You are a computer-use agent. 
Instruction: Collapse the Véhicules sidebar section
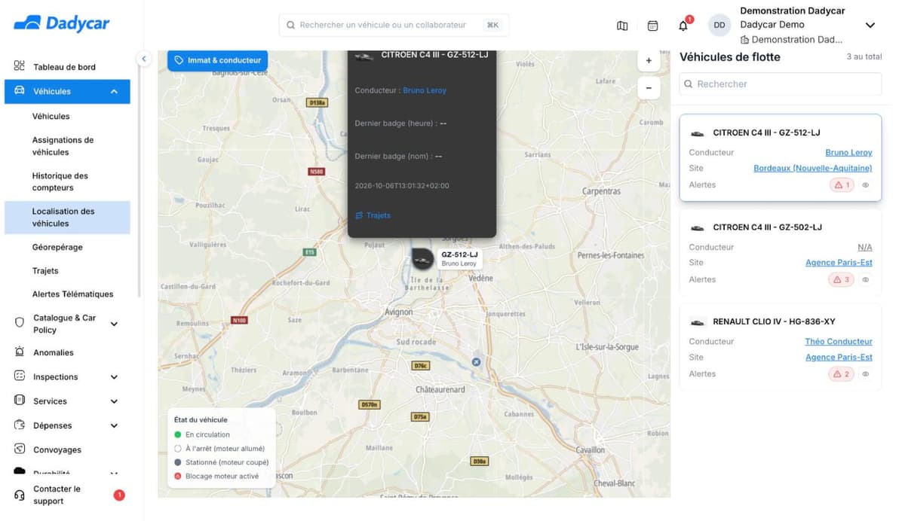[x=114, y=92]
